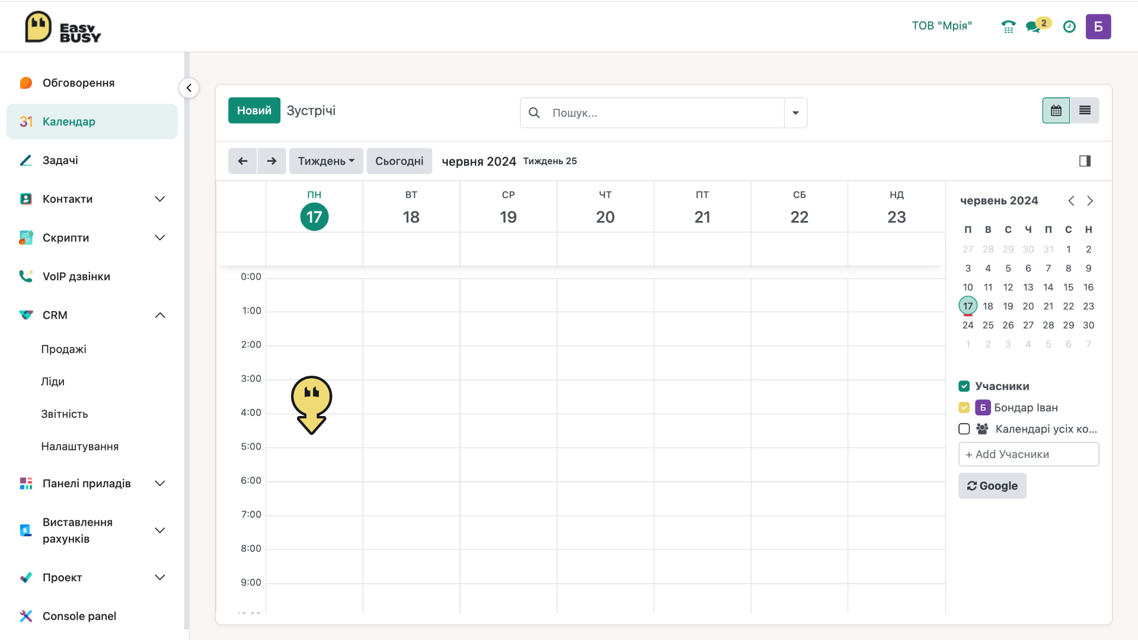
Task: Click the Новий button
Action: tap(254, 111)
